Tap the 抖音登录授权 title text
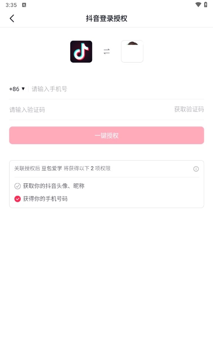213x341 pixels. [106, 18]
